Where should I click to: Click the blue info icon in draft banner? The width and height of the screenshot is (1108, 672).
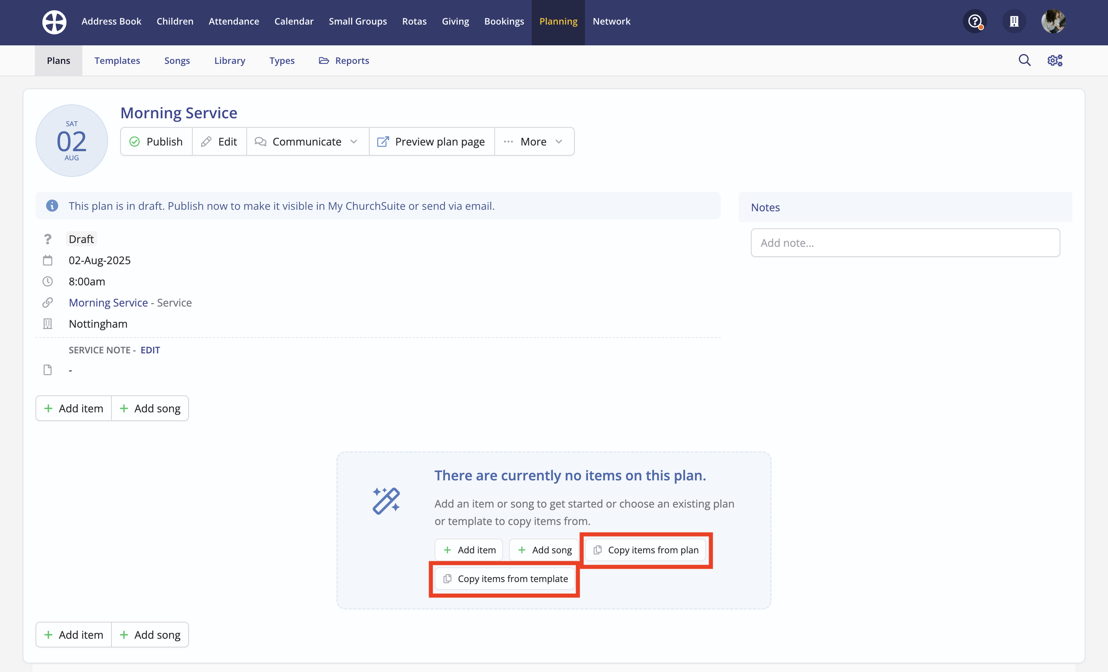pos(52,206)
